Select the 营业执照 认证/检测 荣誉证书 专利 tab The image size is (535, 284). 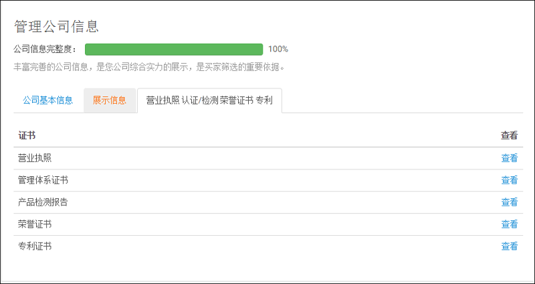209,100
